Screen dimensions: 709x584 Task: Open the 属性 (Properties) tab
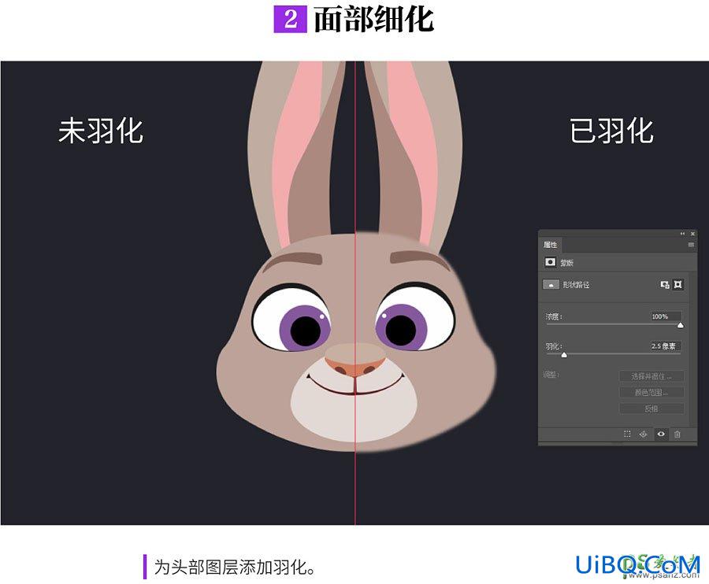(x=551, y=245)
